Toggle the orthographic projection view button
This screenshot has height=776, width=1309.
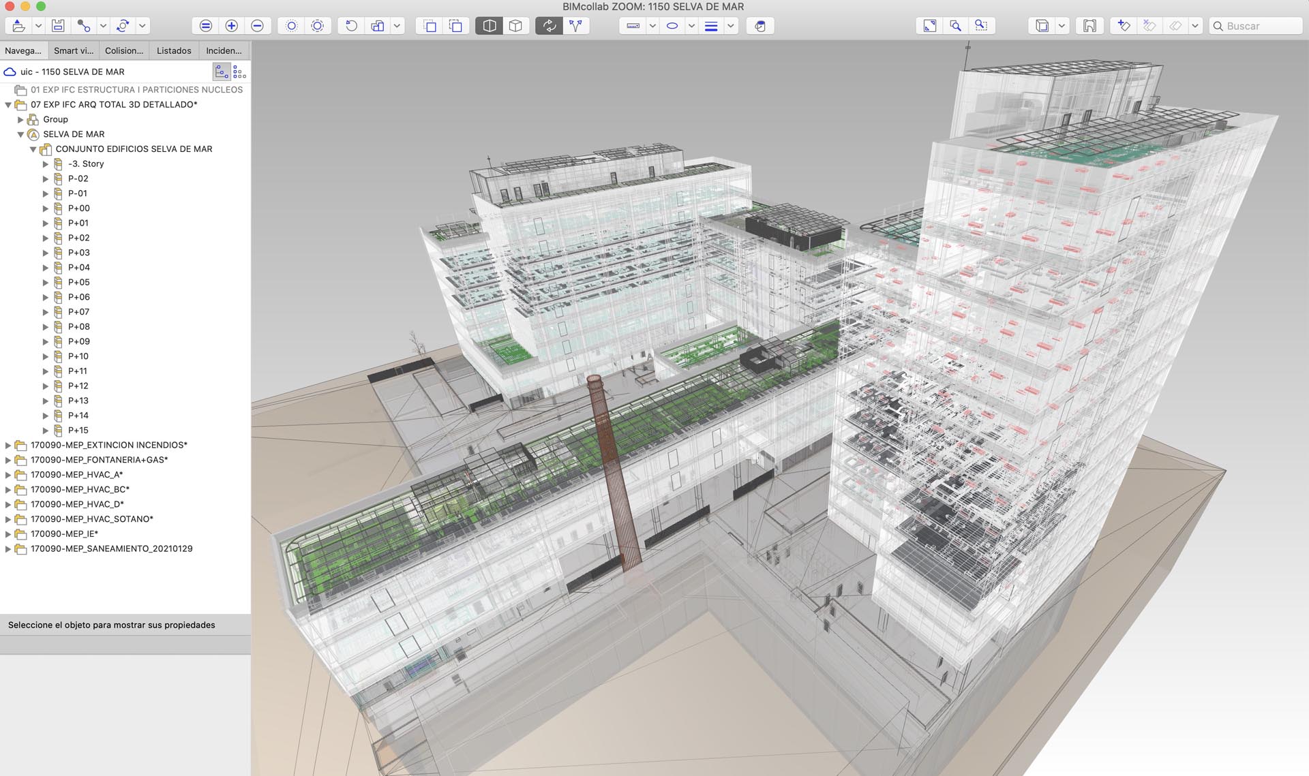coord(515,26)
